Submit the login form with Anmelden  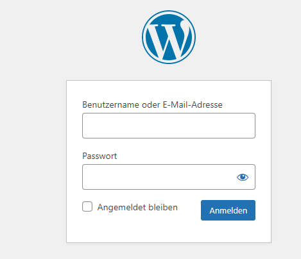click(228, 210)
